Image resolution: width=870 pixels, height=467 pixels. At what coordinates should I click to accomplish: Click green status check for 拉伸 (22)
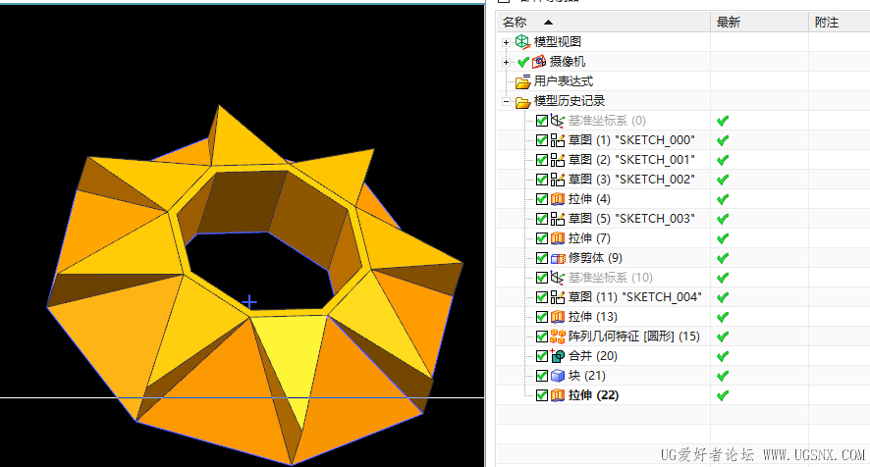[723, 395]
